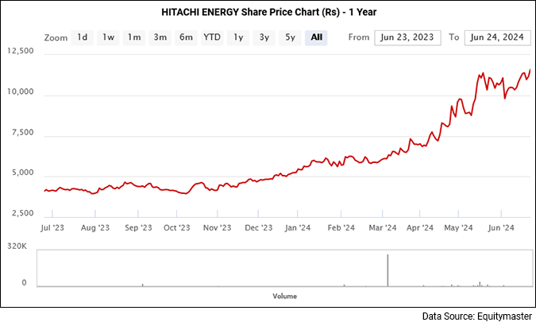Viewport: 536px width, 326px height.
Task: Click the 10,000 price axis label
Action: tap(21, 91)
